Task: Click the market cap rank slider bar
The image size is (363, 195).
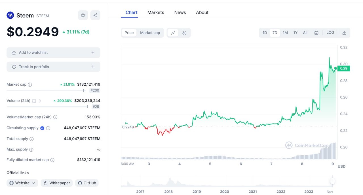Action: tap(46, 91)
